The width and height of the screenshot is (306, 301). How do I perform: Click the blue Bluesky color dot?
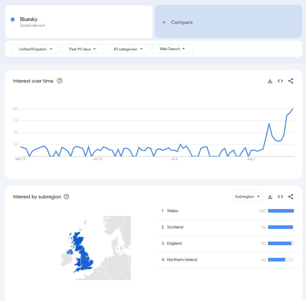pos(13,19)
